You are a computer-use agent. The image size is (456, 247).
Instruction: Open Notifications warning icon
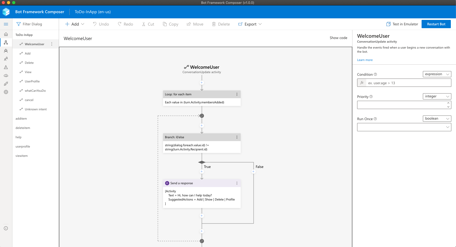pyautogui.click(x=6, y=67)
